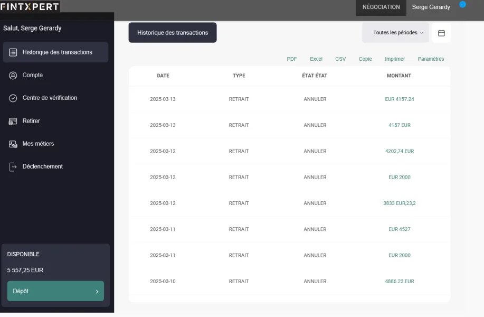Open the Paramètres table settings
This screenshot has height=317, width=484.
[x=431, y=59]
